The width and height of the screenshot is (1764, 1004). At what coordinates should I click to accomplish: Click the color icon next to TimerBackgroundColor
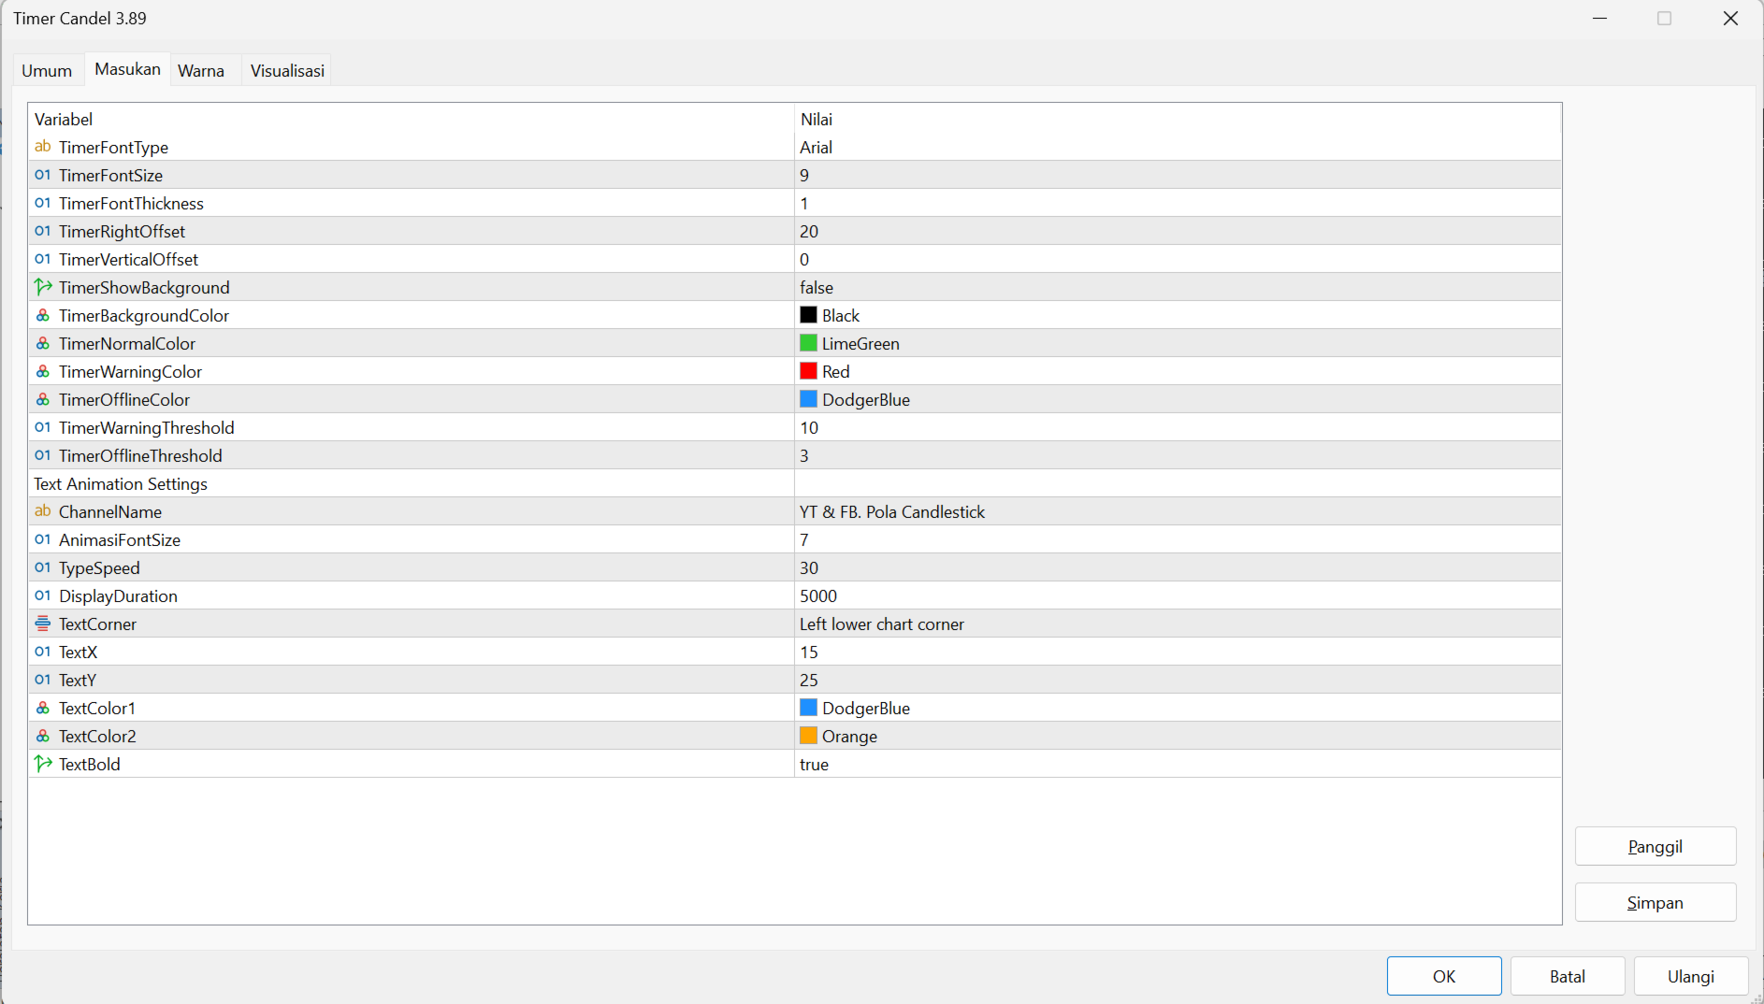(42, 315)
